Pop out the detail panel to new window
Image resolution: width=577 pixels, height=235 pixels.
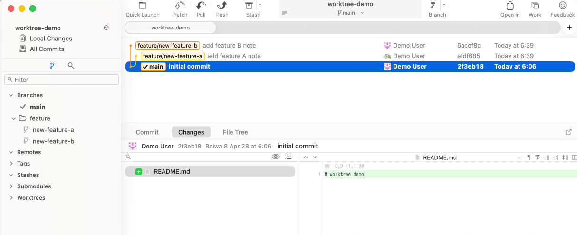(568, 132)
